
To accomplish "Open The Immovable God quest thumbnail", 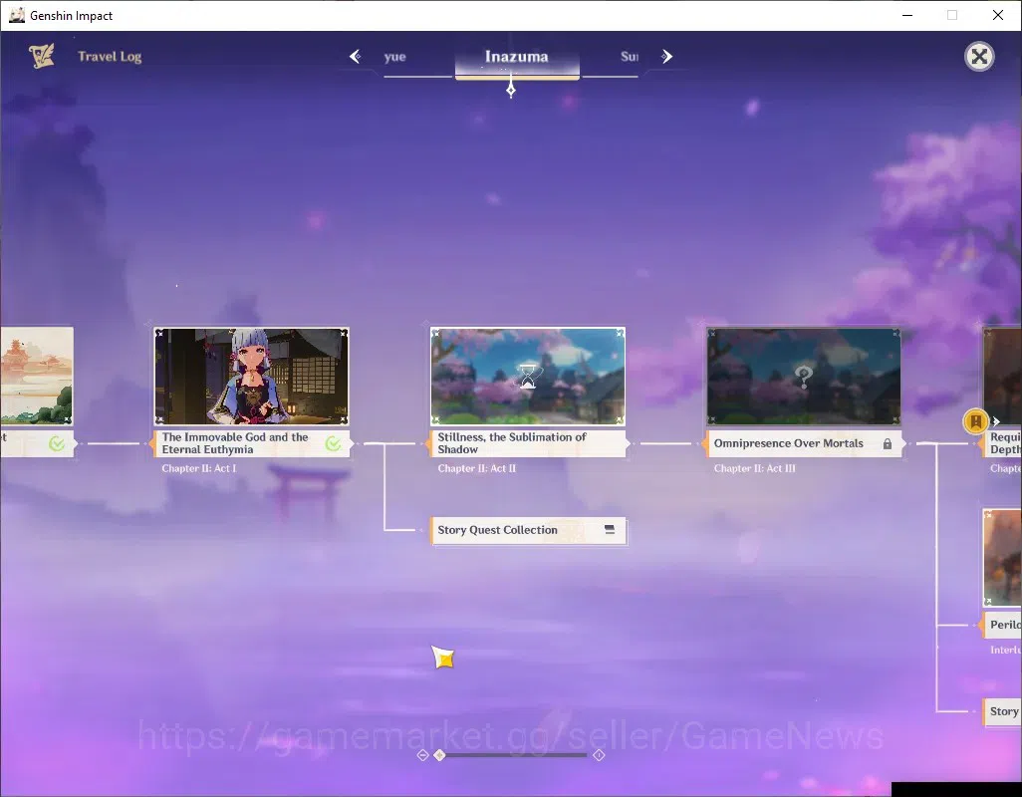I will 252,377.
